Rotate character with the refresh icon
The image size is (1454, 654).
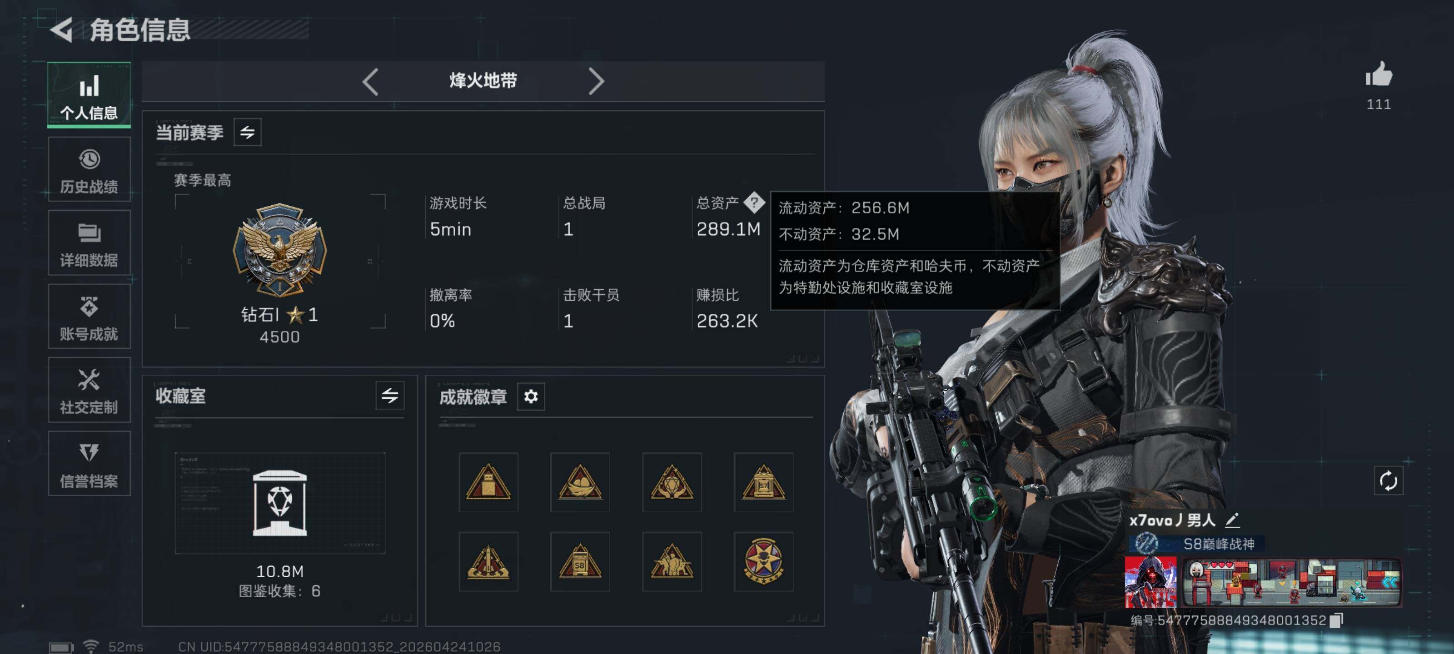pos(1388,481)
